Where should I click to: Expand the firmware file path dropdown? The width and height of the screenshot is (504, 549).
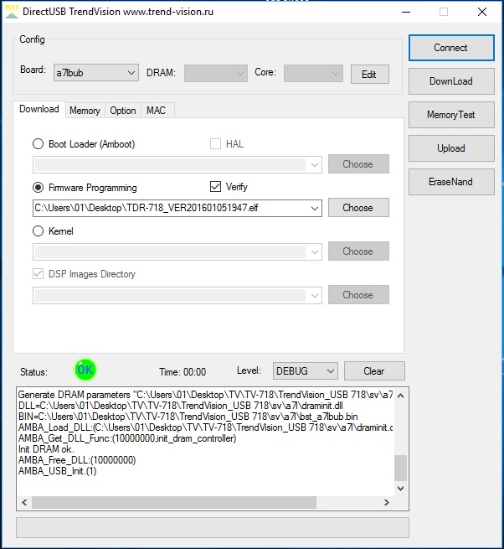tap(315, 208)
